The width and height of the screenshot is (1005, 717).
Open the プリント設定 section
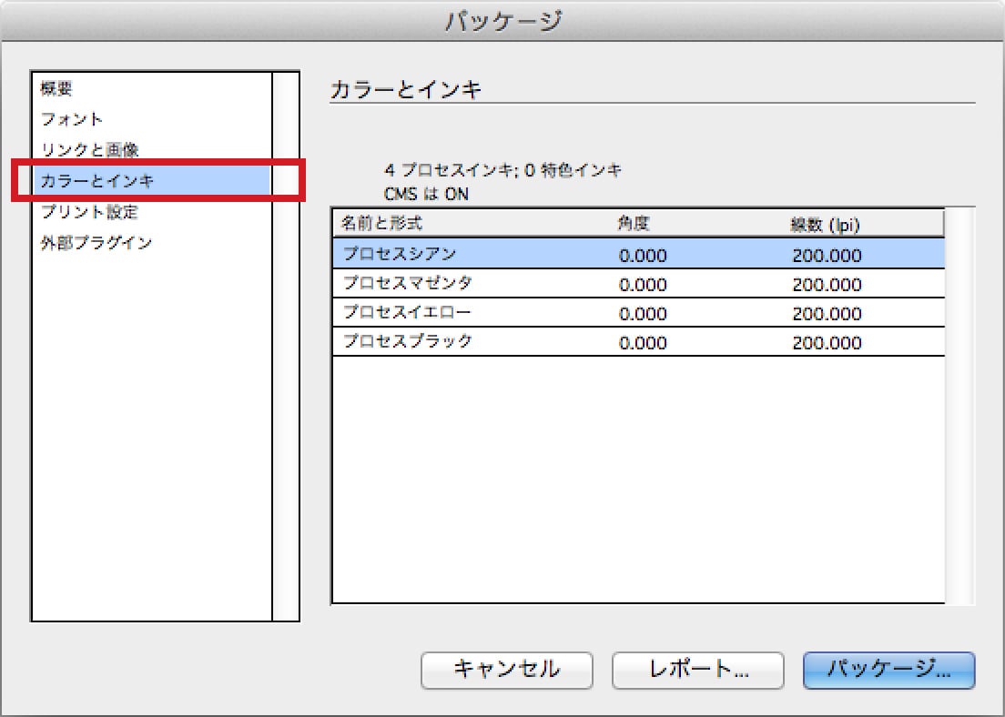pos(89,212)
